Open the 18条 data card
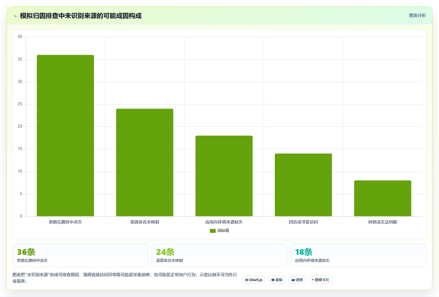The image size is (439, 297). [x=358, y=255]
